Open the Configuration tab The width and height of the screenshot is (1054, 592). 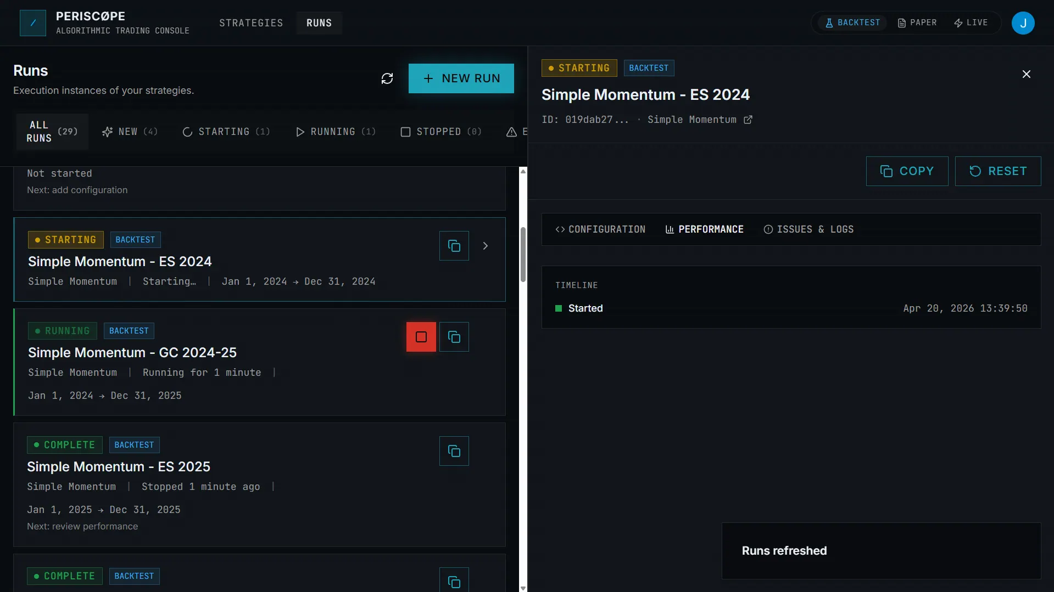(600, 229)
